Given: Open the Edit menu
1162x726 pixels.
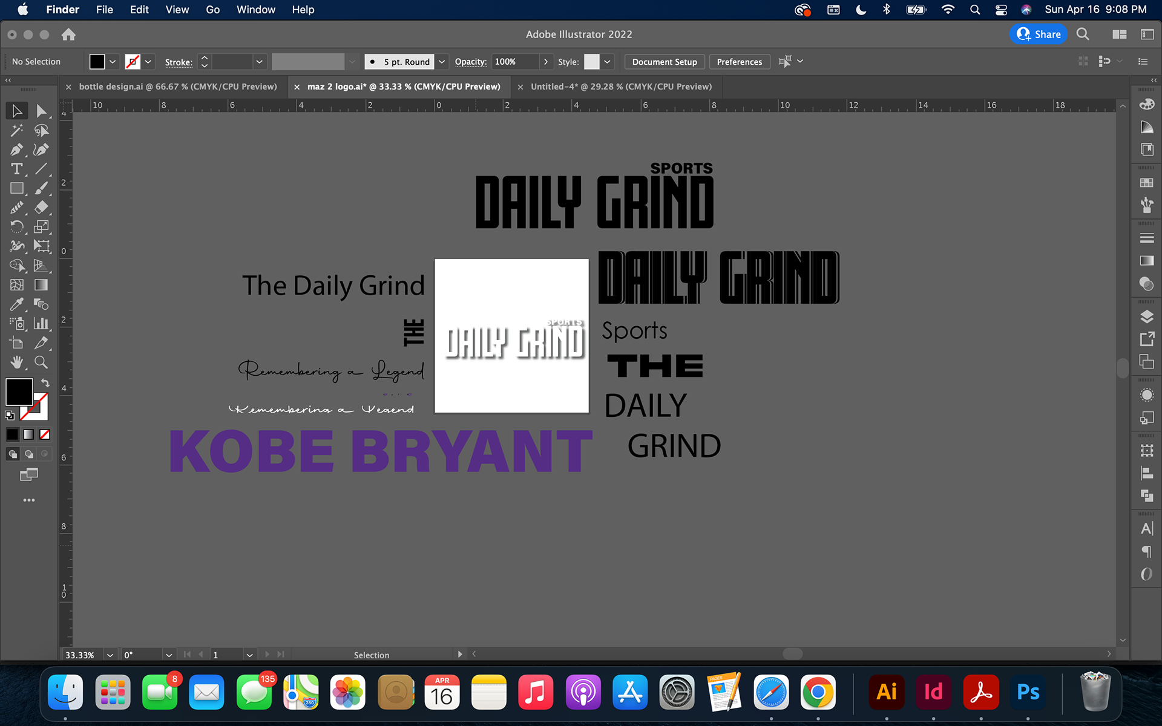Looking at the screenshot, I should pyautogui.click(x=139, y=10).
